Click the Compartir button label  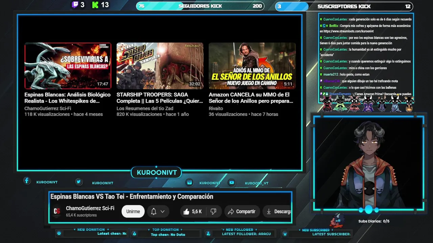click(x=246, y=212)
